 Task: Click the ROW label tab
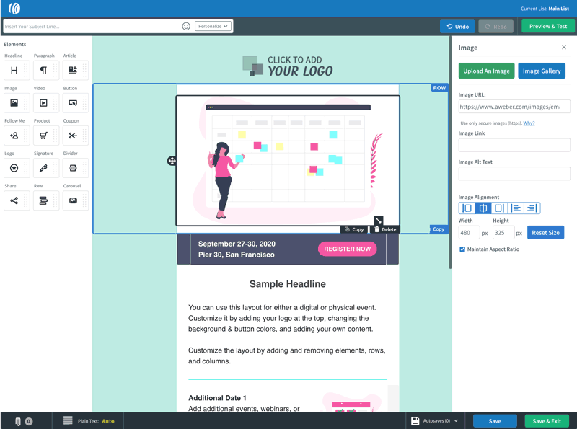click(x=439, y=88)
